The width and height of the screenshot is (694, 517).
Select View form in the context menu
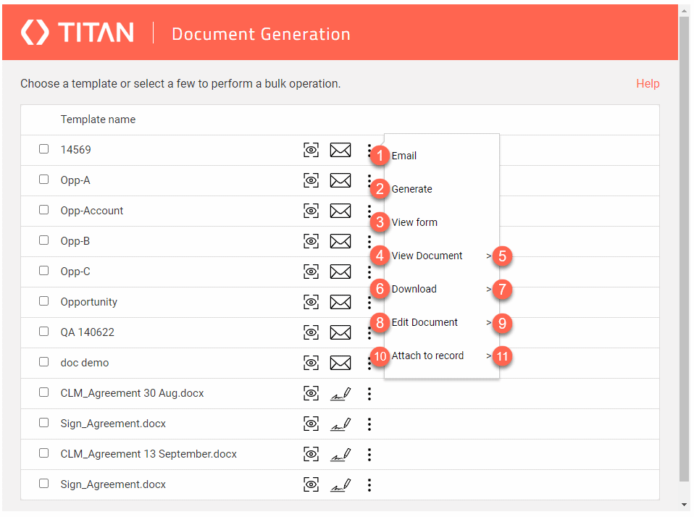(414, 222)
